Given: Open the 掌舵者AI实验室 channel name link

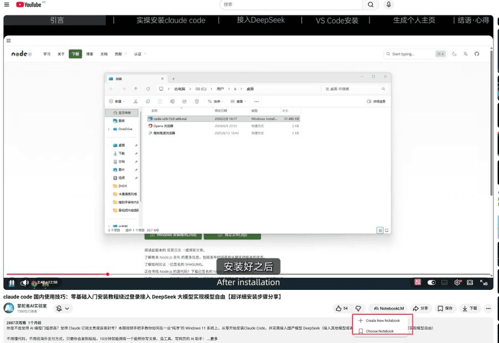Looking at the screenshot, I should pyautogui.click(x=32, y=306).
